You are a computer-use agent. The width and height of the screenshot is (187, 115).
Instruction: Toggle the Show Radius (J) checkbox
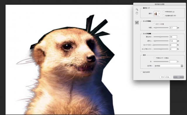(x=164, y=12)
